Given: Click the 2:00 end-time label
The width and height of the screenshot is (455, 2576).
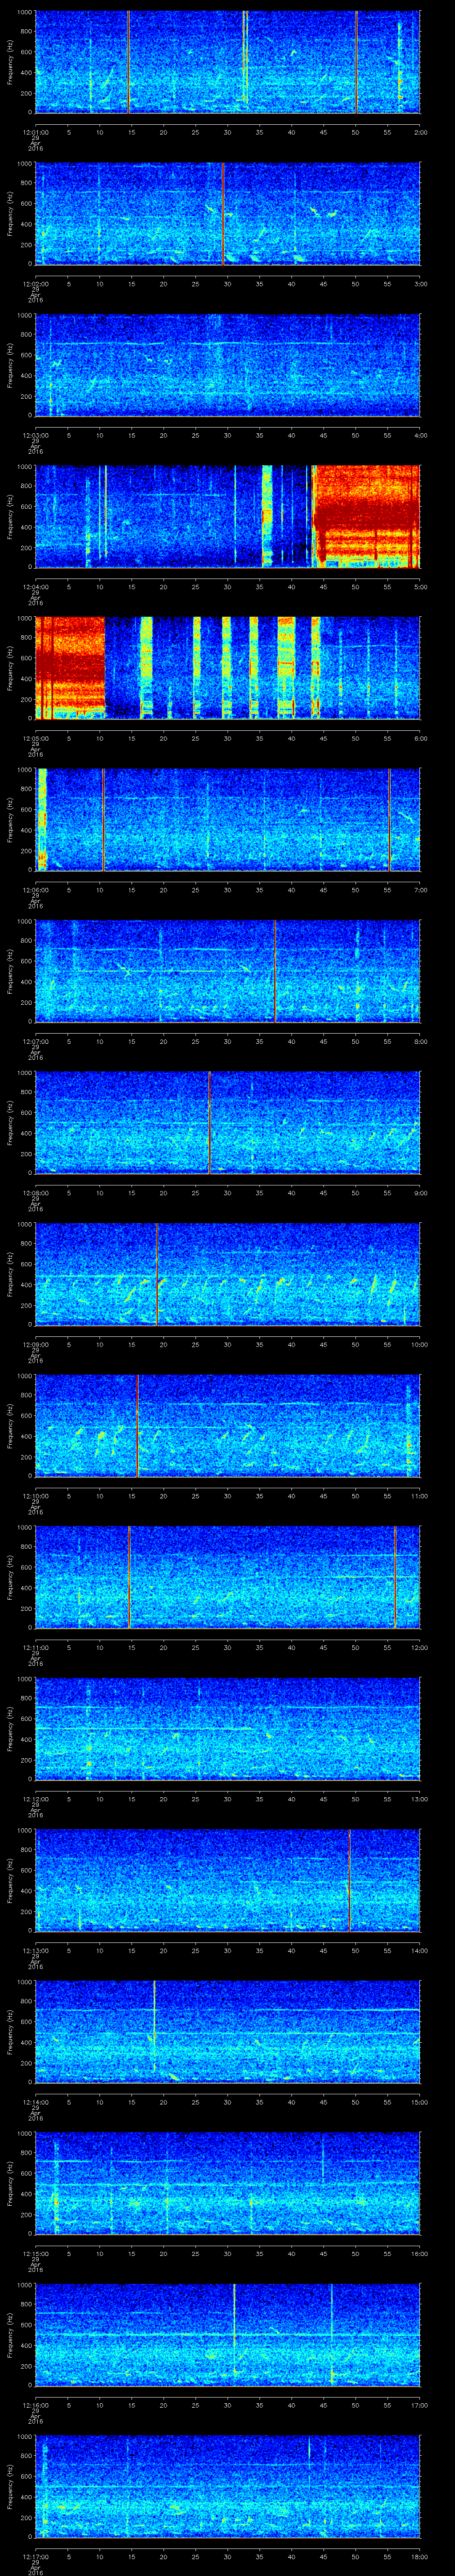Looking at the screenshot, I should pos(420,131).
